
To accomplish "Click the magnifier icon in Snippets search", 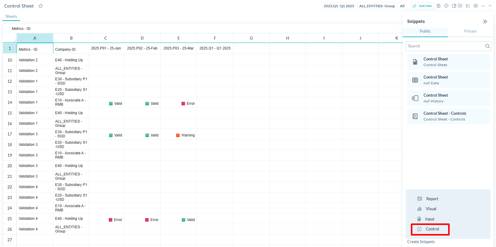I will click(487, 46).
